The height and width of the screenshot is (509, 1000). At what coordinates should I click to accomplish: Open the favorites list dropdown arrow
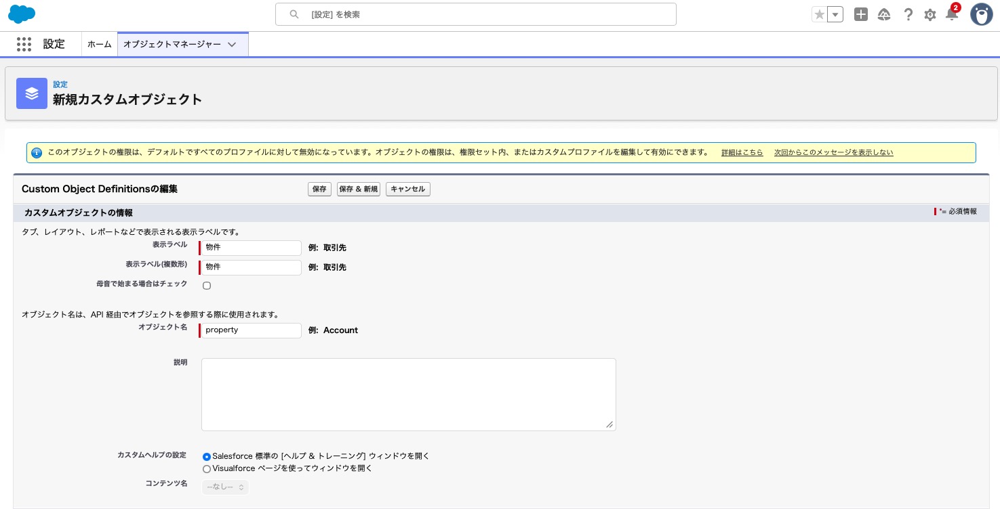(x=835, y=14)
